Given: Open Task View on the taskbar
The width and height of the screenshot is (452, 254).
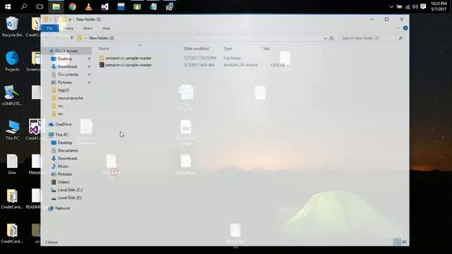Looking at the screenshot, I should point(40,6).
